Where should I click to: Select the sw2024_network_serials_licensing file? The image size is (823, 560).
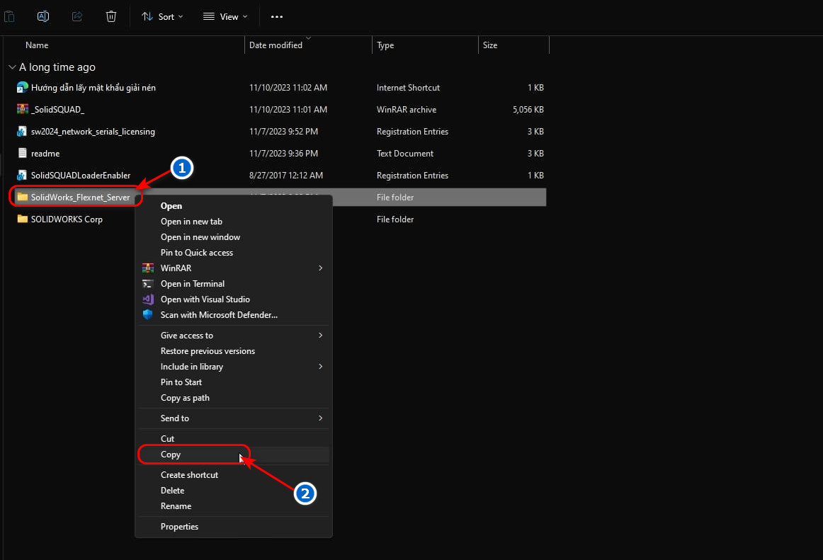93,131
